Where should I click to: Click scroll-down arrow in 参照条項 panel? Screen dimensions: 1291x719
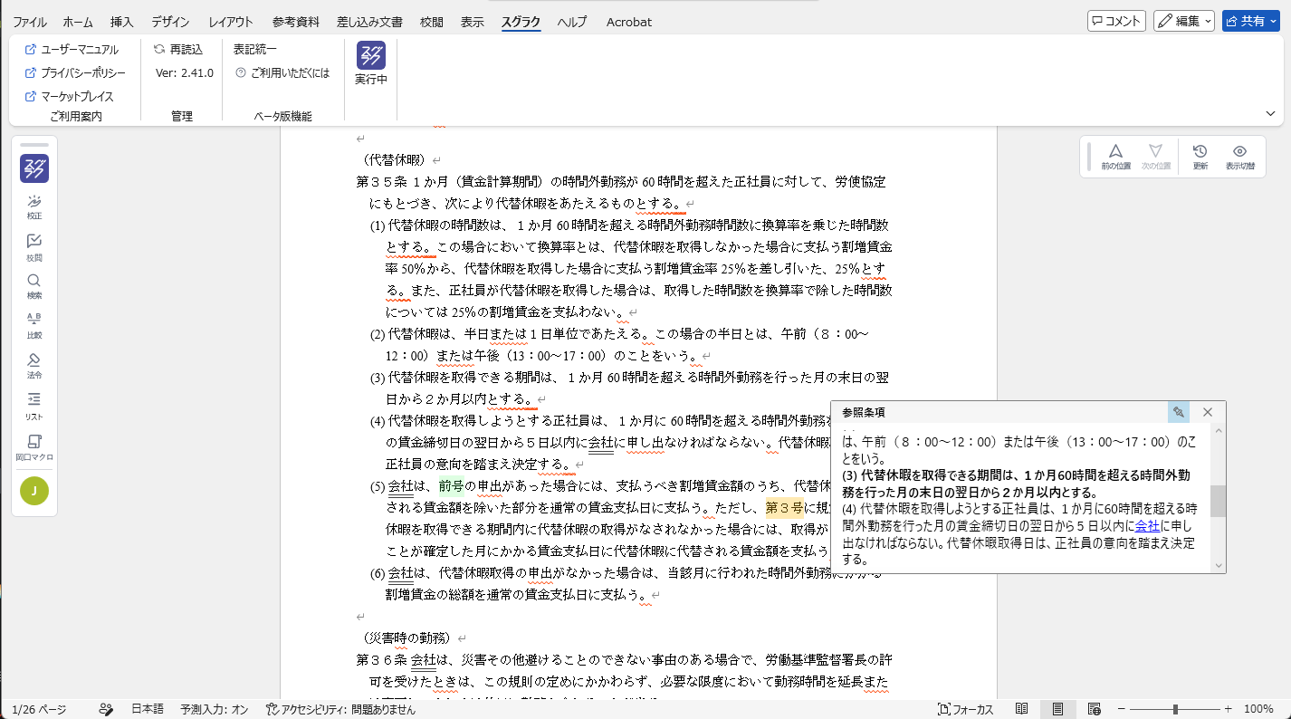coord(1219,565)
